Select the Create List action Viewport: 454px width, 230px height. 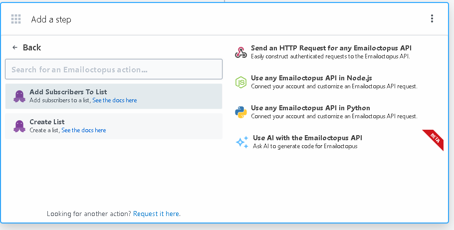click(x=114, y=126)
